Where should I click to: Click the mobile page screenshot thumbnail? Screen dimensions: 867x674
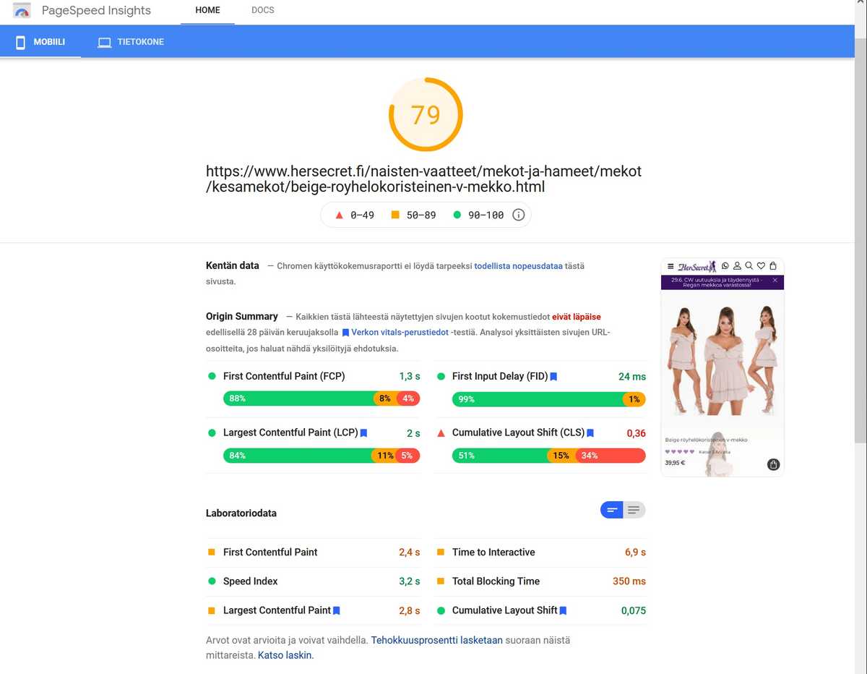722,367
